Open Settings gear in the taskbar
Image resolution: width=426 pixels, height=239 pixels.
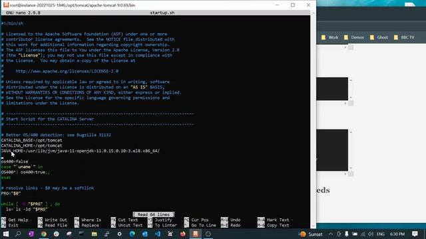coord(119,234)
